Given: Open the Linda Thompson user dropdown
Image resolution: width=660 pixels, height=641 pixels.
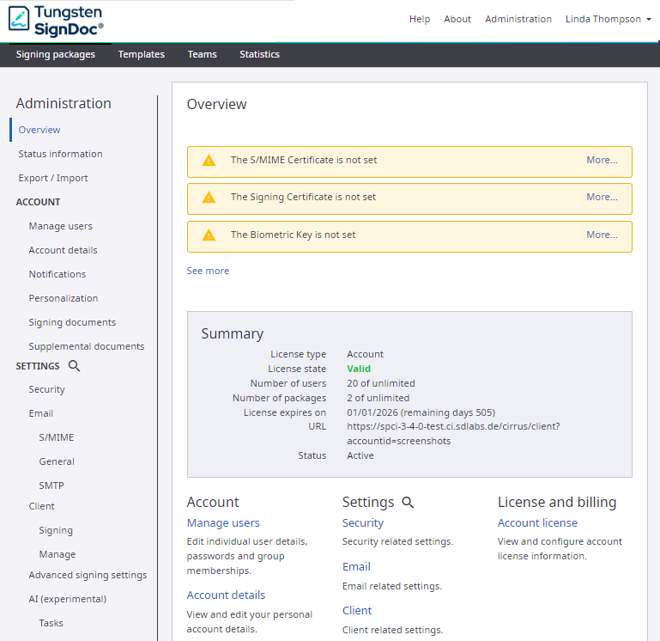Looking at the screenshot, I should (x=608, y=19).
